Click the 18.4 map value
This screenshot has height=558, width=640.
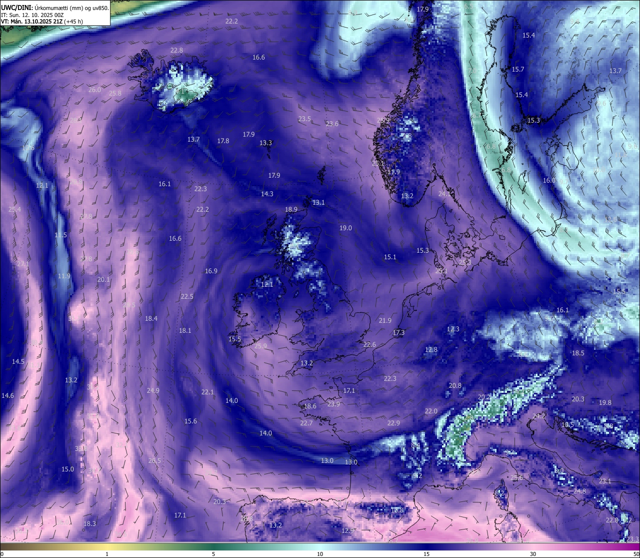pos(151,319)
